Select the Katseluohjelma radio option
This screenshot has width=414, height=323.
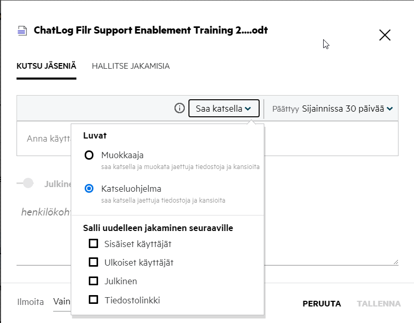pos(89,189)
